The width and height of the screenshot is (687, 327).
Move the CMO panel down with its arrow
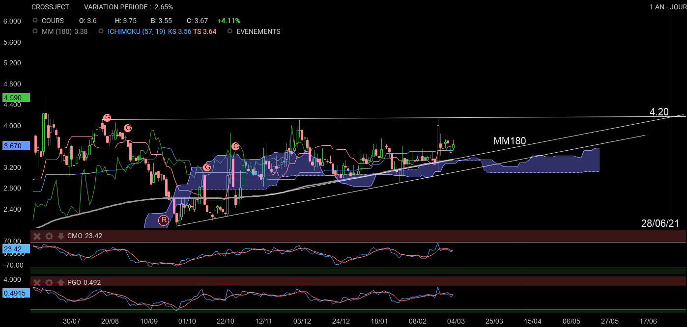point(61,236)
